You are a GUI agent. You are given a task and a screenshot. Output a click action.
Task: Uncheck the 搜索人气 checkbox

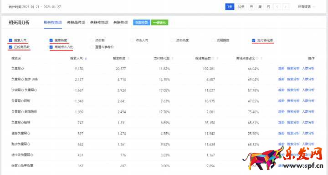(x=10, y=40)
